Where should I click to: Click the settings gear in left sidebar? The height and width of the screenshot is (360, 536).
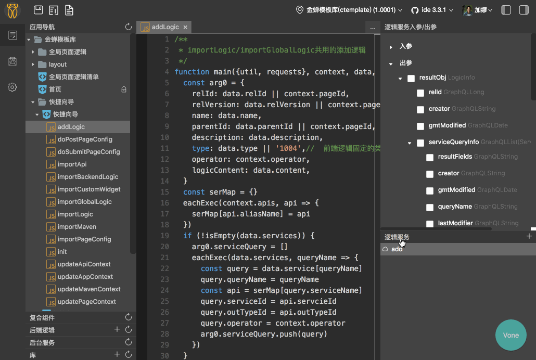(x=12, y=87)
